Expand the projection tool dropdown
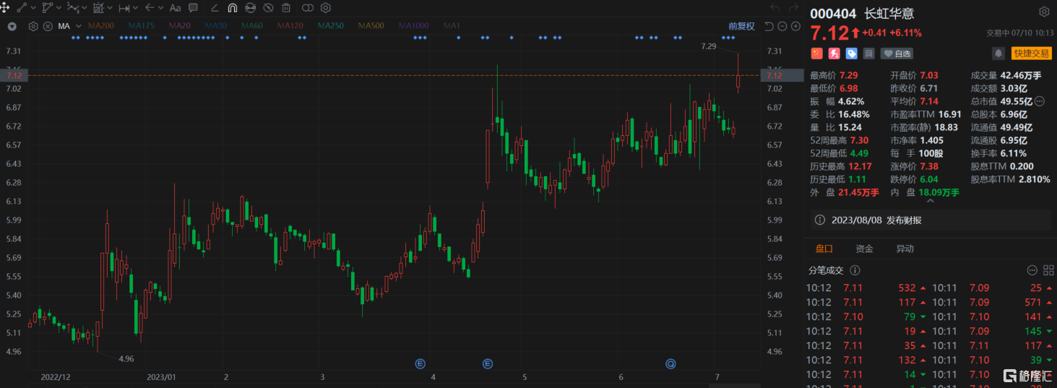 pos(109,8)
